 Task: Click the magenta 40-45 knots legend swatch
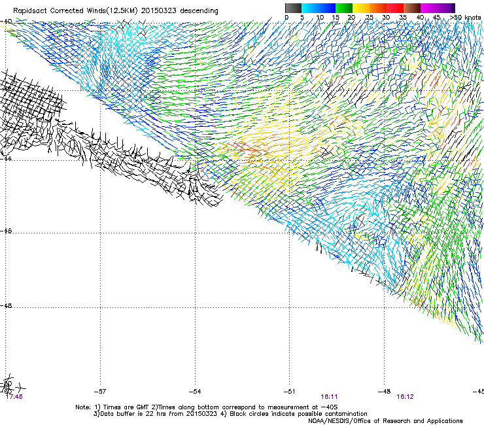point(429,8)
